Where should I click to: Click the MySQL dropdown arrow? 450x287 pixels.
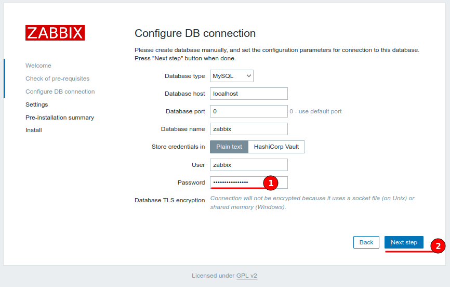point(249,76)
